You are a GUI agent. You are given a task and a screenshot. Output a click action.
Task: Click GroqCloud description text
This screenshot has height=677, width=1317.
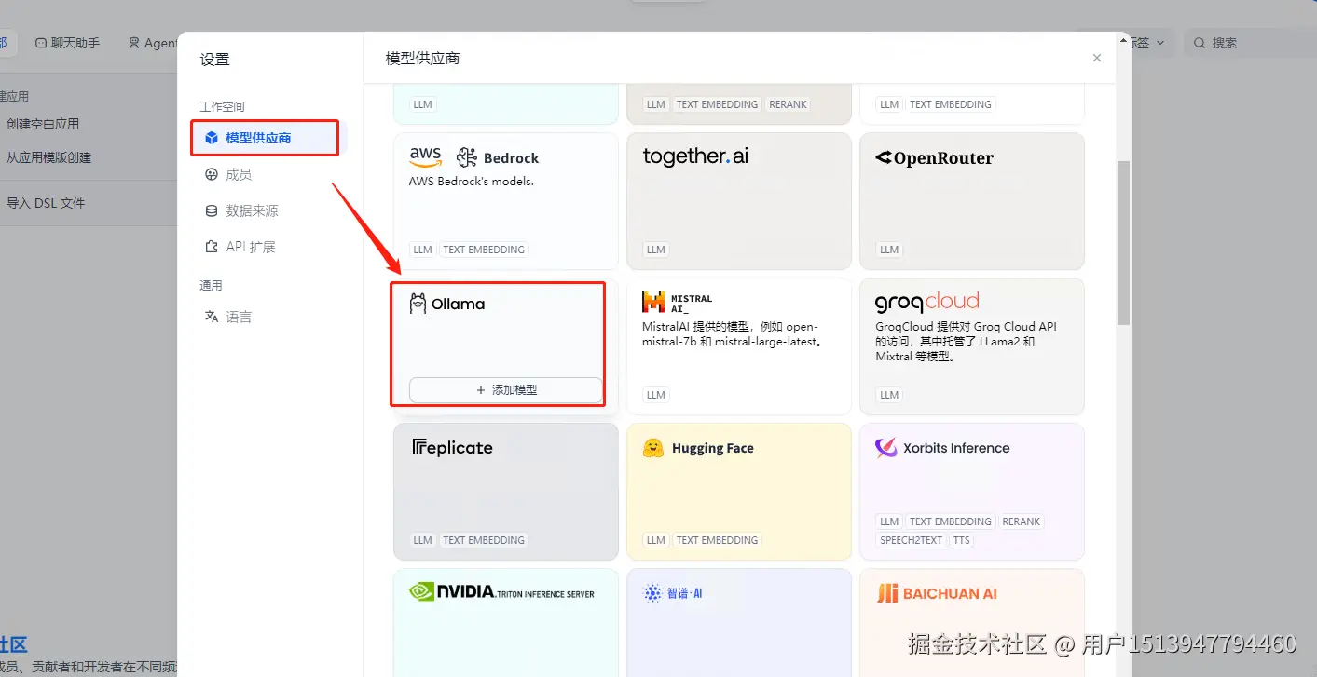click(967, 342)
